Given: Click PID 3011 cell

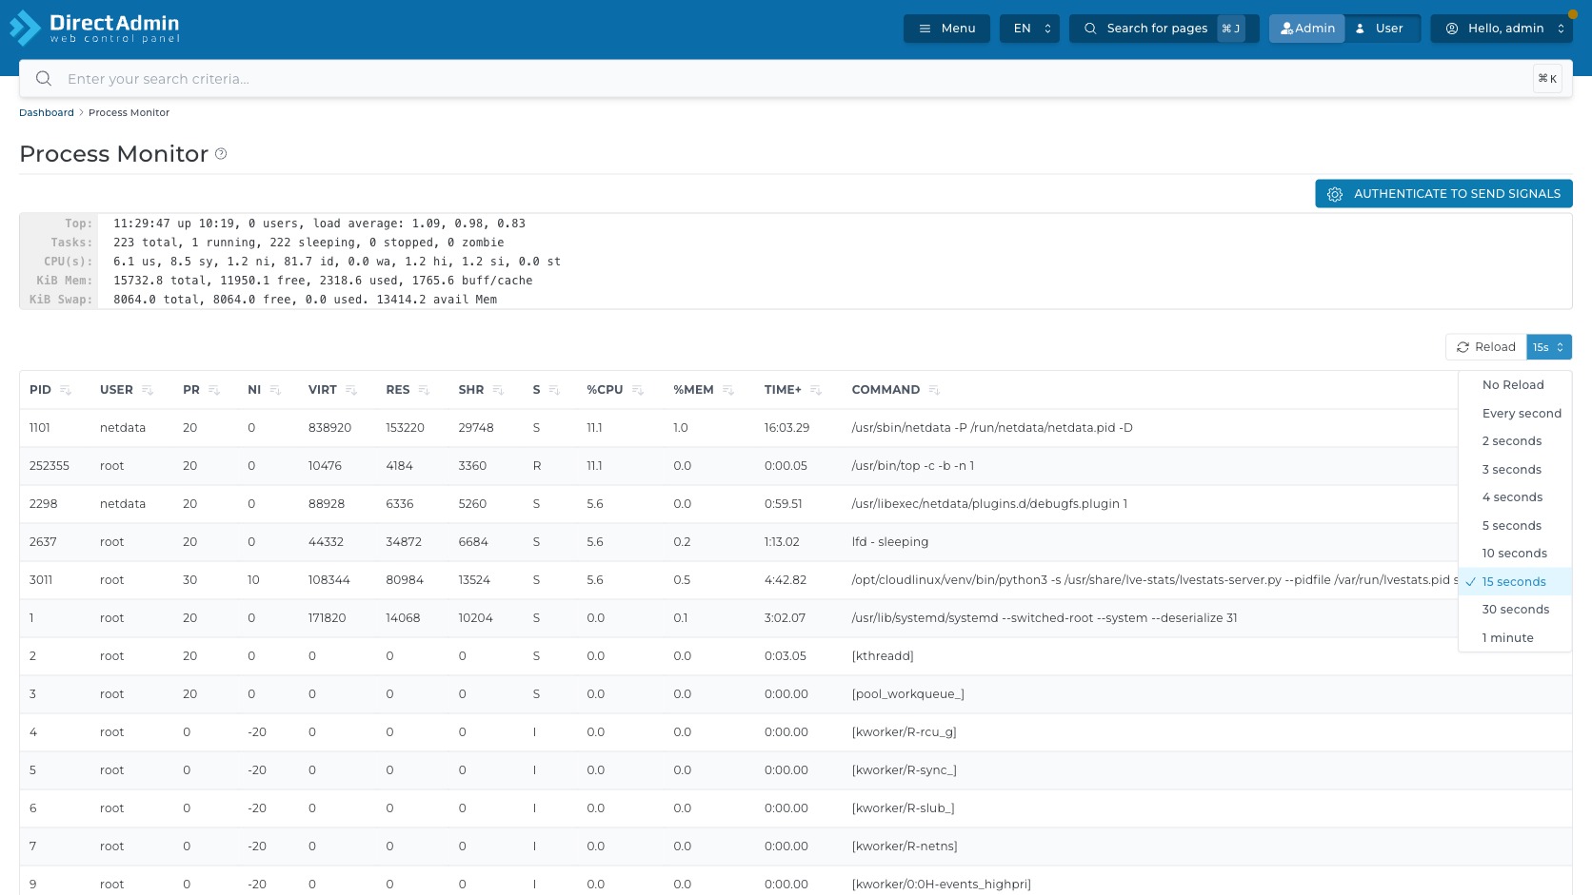Looking at the screenshot, I should tap(41, 580).
